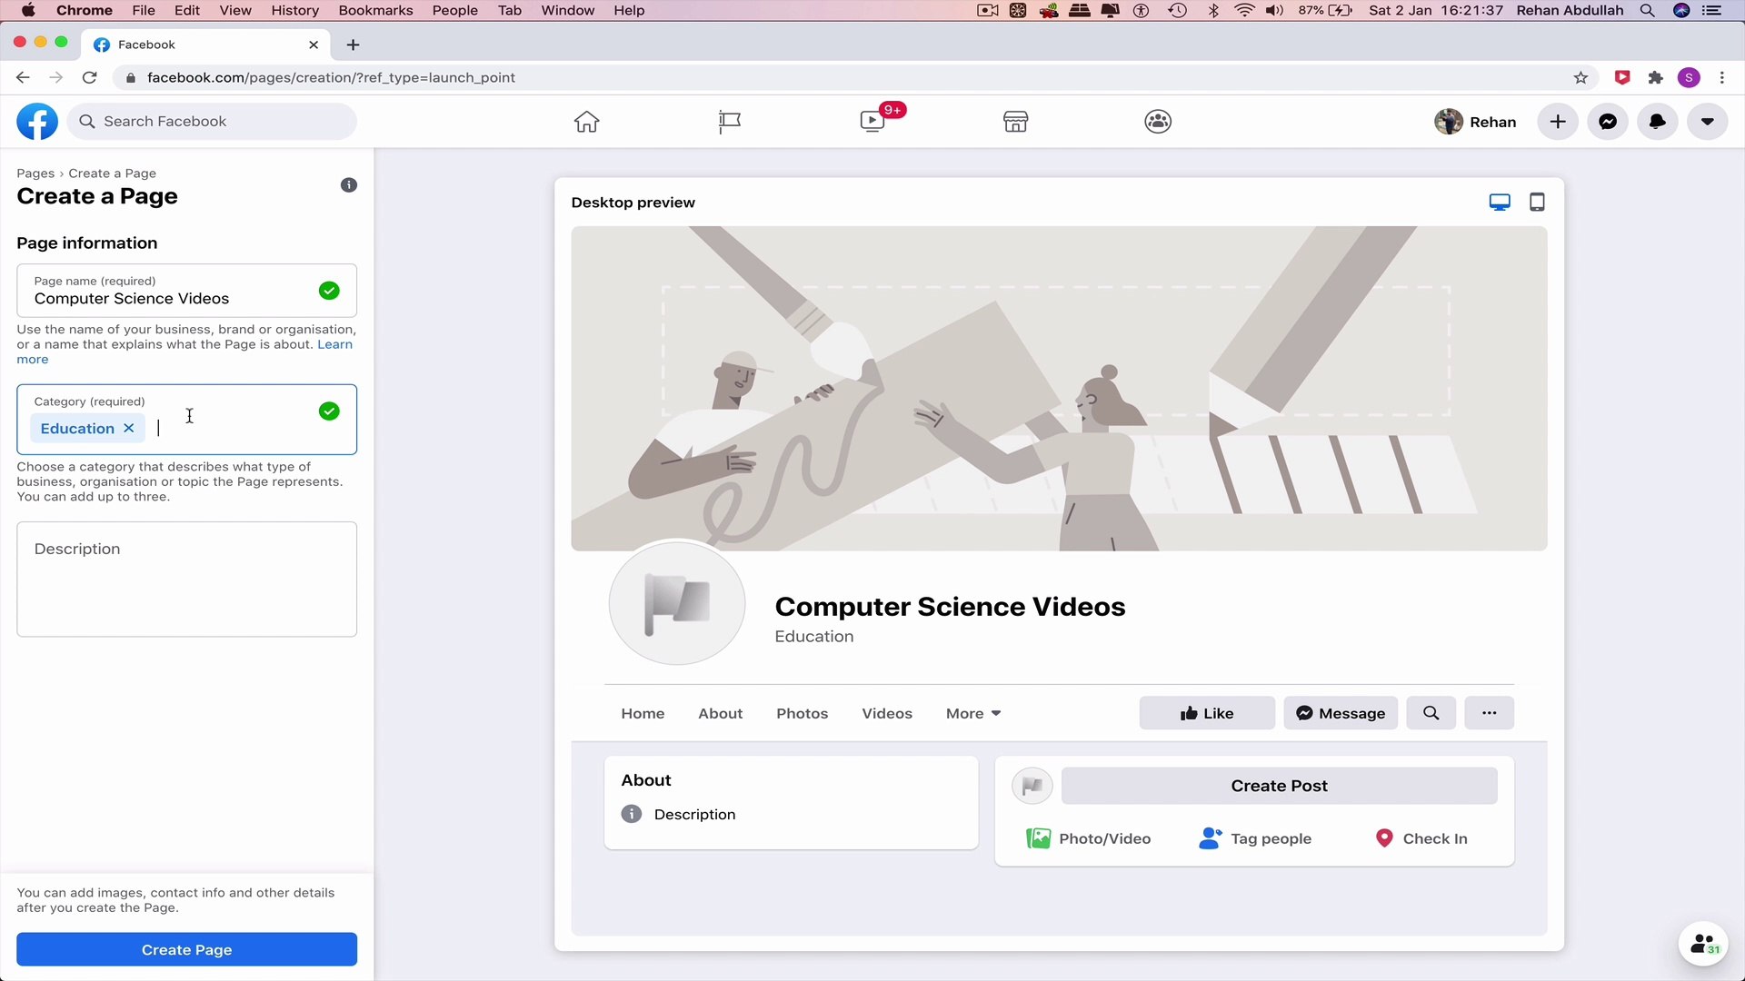
Task: Remove the Education category chip
Action: click(129, 428)
